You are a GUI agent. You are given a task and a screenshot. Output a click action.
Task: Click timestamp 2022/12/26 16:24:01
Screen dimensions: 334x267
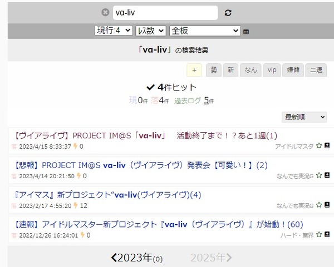tap(48, 235)
